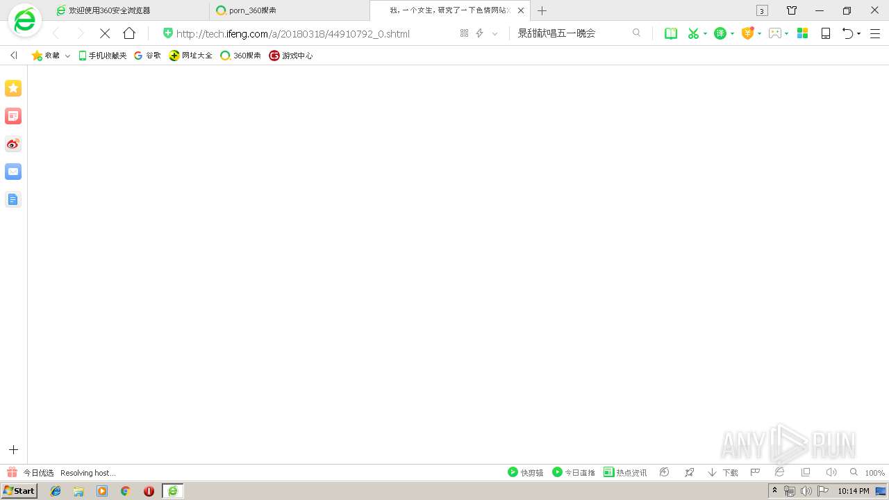The width and height of the screenshot is (889, 500).
Task: Click the forward navigation arrow
Action: click(x=81, y=33)
